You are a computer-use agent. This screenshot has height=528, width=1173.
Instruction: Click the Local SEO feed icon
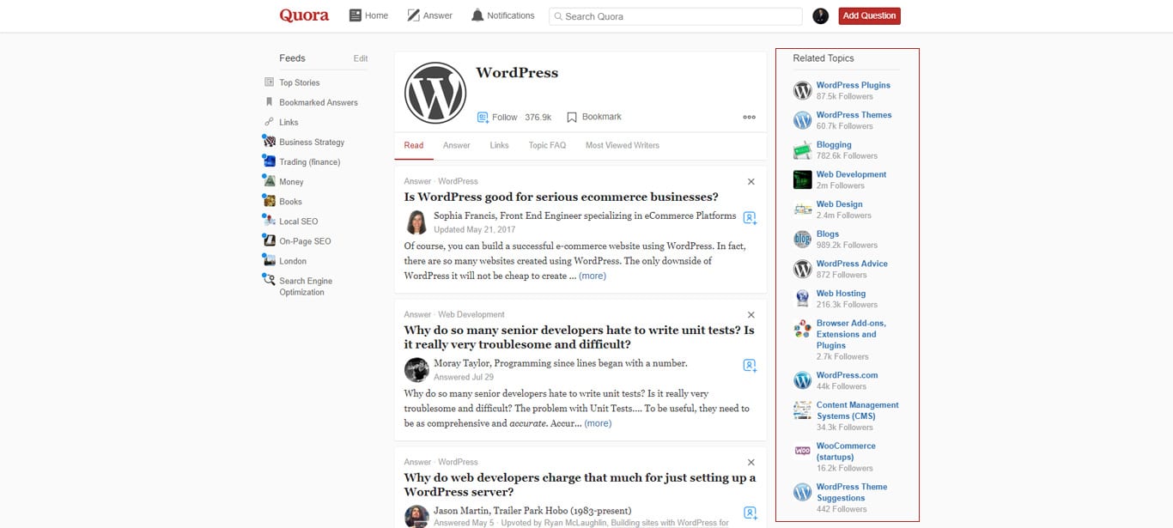pos(270,220)
